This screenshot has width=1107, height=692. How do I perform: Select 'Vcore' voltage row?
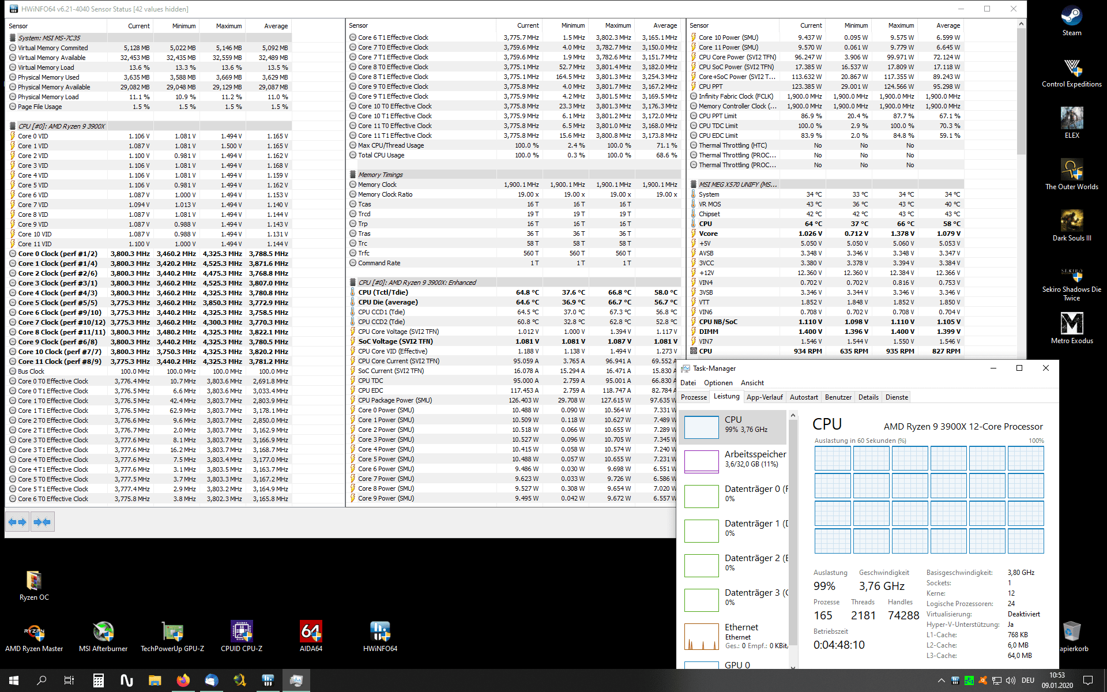pos(826,234)
